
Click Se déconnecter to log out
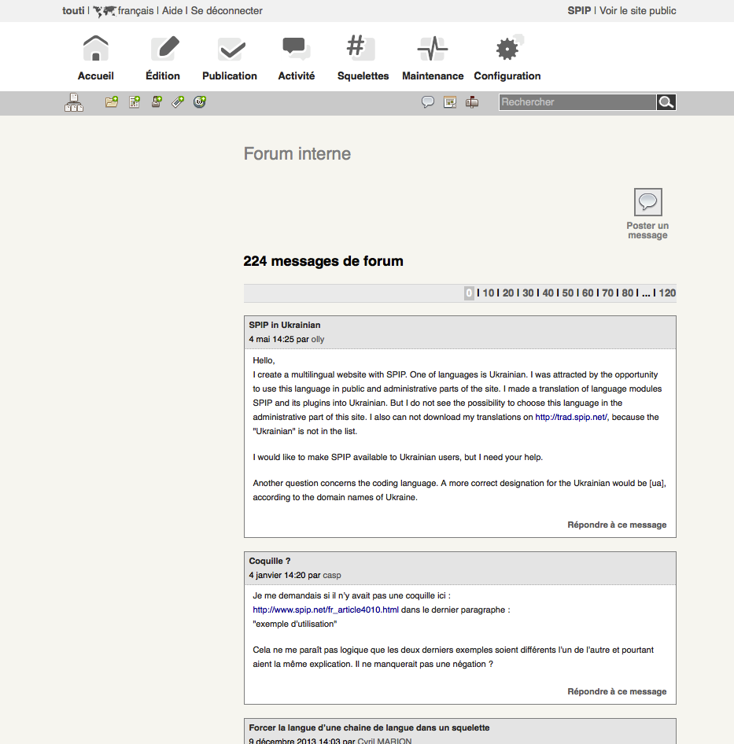tap(227, 11)
